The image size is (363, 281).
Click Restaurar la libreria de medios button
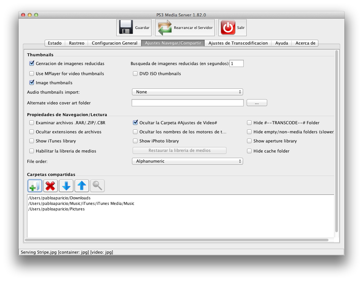pyautogui.click(x=180, y=151)
